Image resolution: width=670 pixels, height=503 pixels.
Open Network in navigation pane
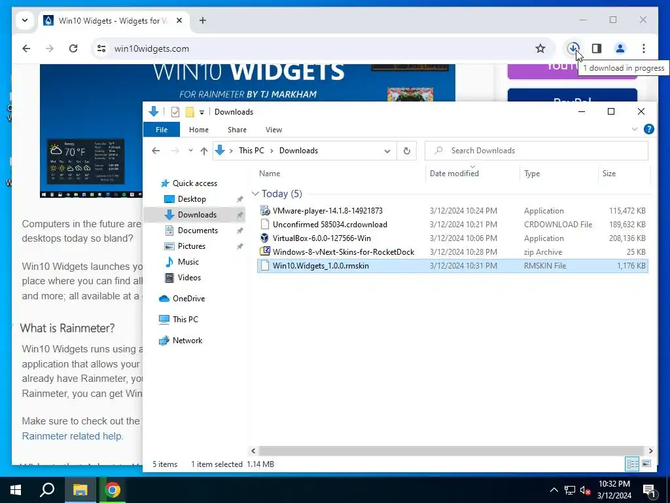187,341
